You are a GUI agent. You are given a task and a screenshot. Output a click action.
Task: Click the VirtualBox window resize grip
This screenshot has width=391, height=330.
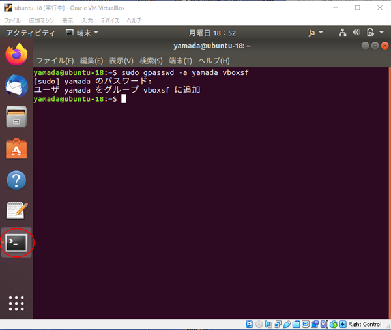tap(388, 327)
